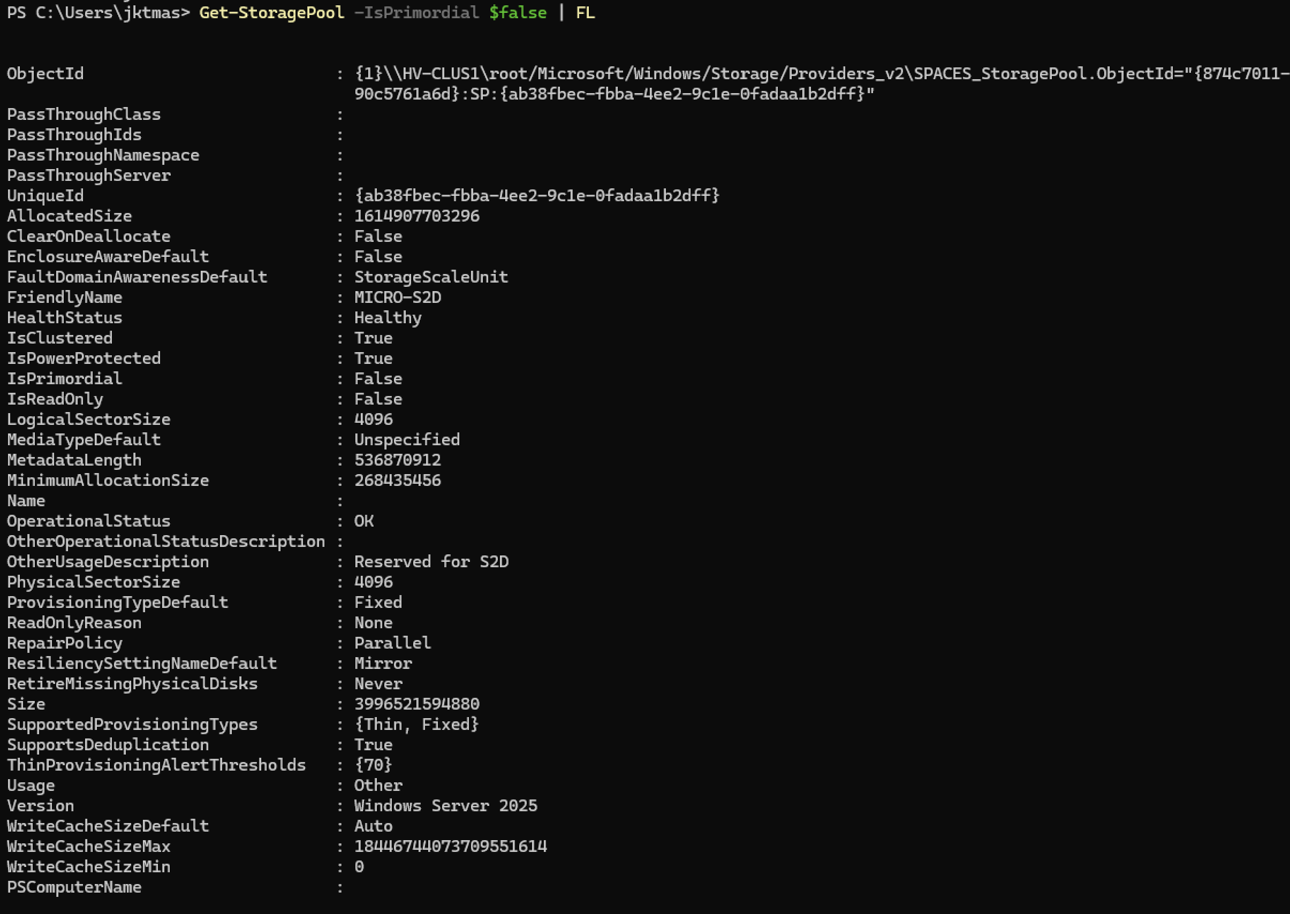Click the FL alias after the pipe
1290x914 pixels.
tap(585, 12)
